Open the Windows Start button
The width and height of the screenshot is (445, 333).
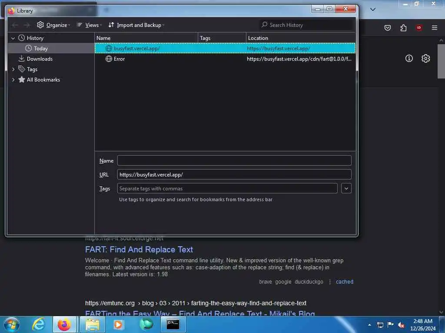[x=12, y=324]
